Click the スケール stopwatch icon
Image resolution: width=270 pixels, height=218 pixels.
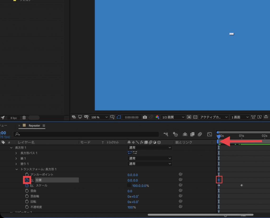[27, 186]
